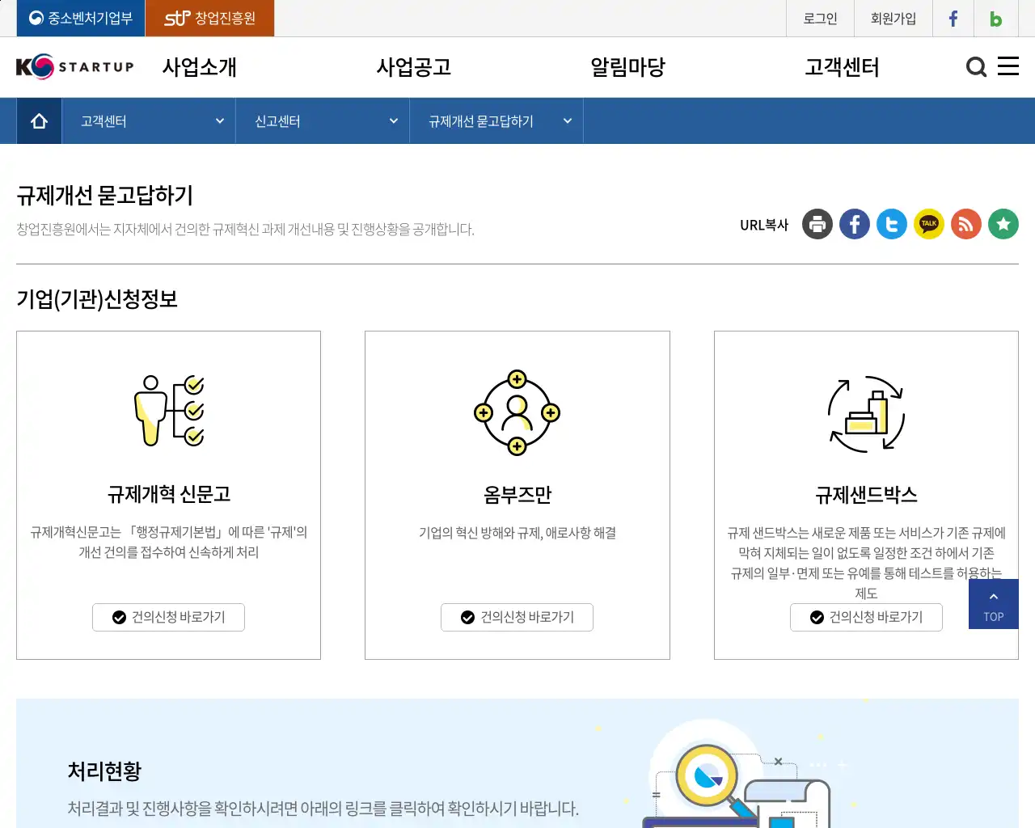This screenshot has width=1035, height=828.
Task: Click the green star bookmark icon
Action: tap(1003, 224)
